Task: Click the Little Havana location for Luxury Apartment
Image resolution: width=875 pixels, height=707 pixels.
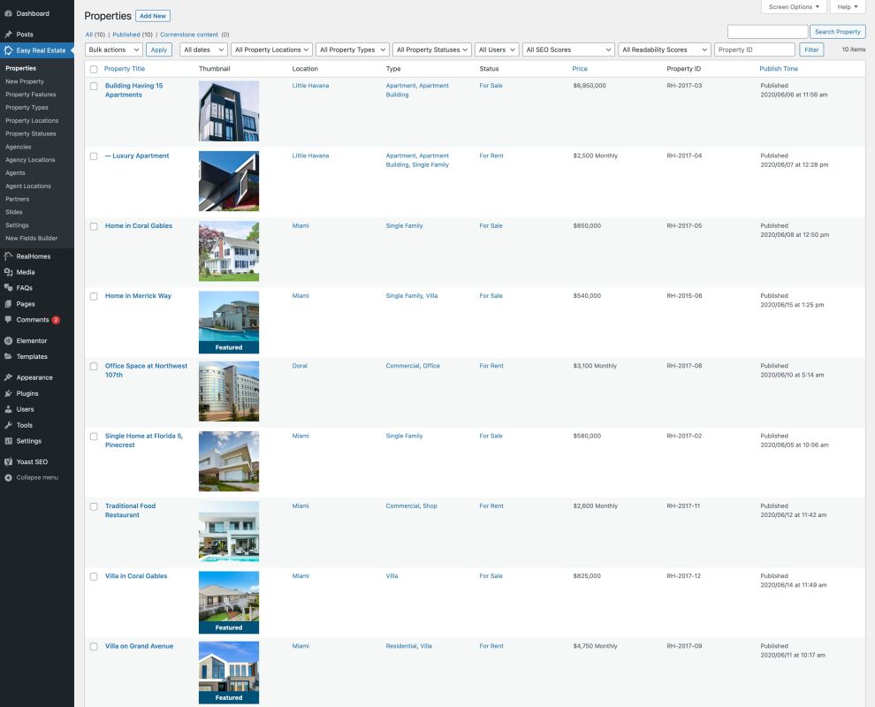Action: point(310,156)
